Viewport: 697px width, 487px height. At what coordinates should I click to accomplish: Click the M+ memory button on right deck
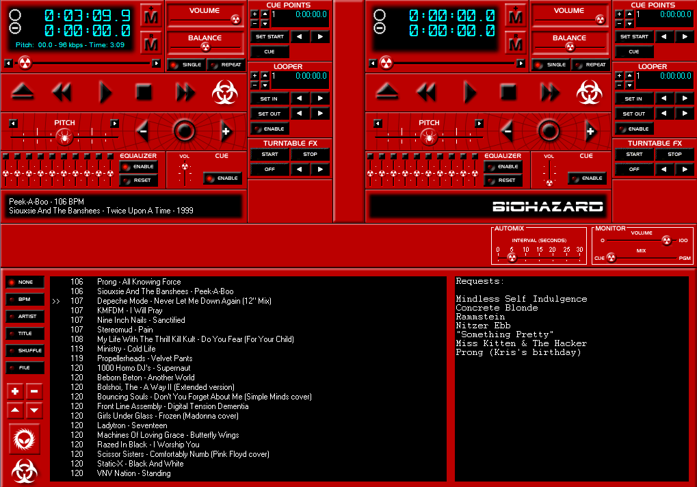pos(515,16)
